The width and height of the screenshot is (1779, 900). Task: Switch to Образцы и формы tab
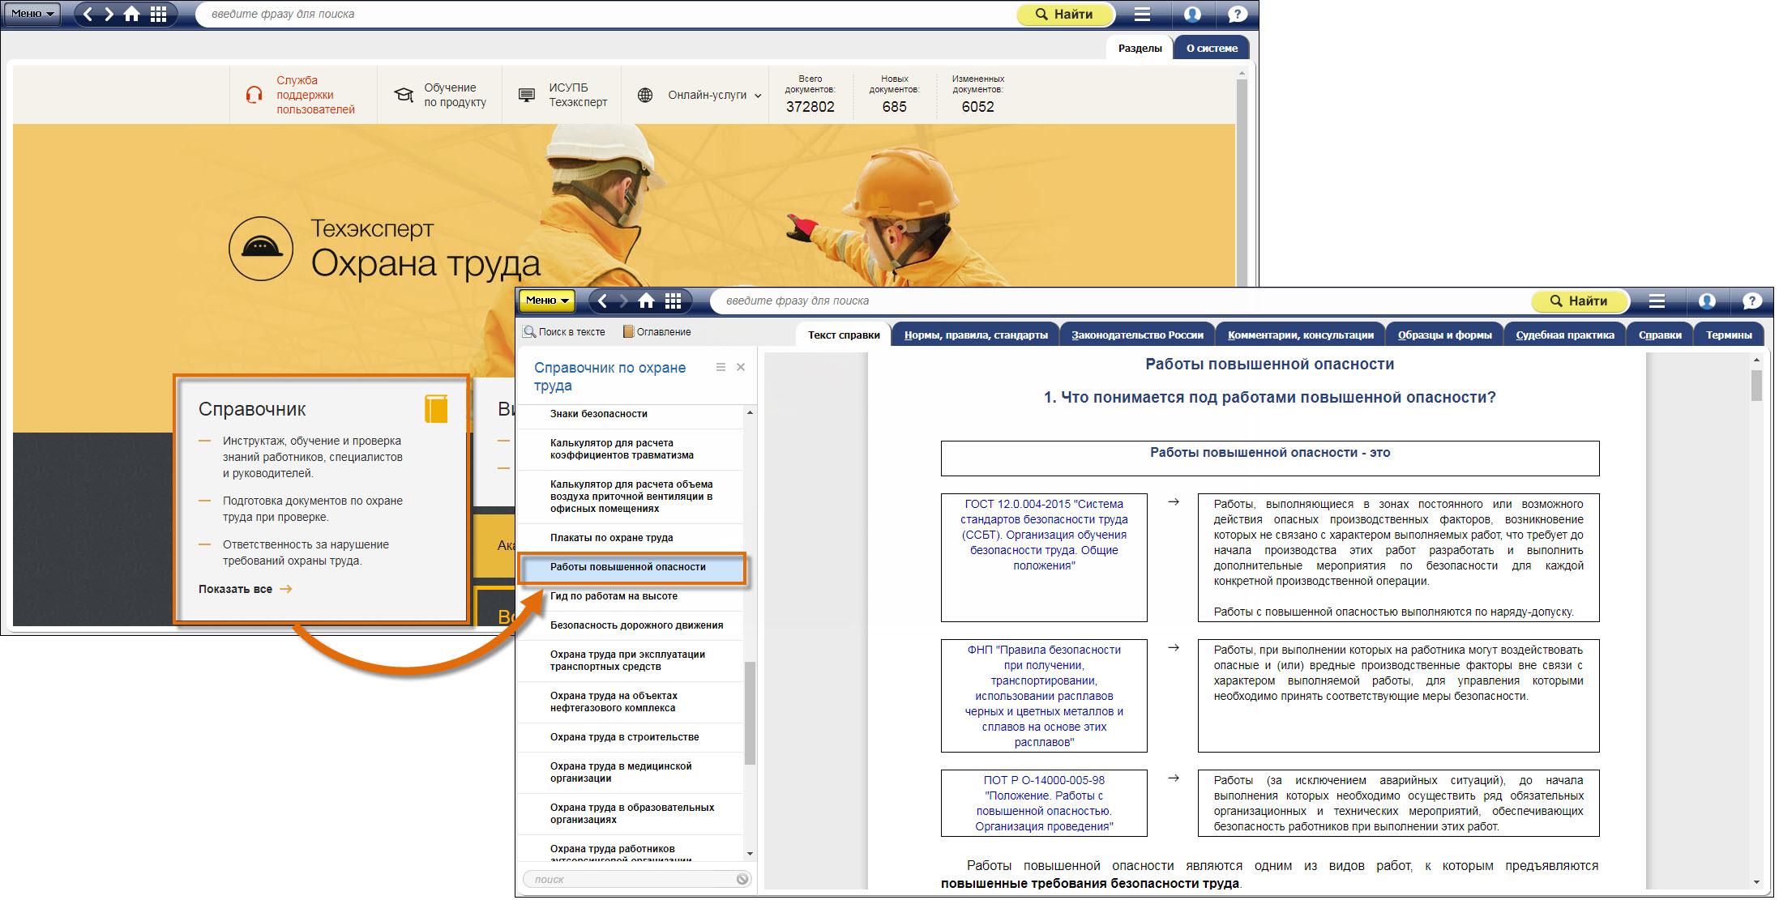click(x=1444, y=335)
